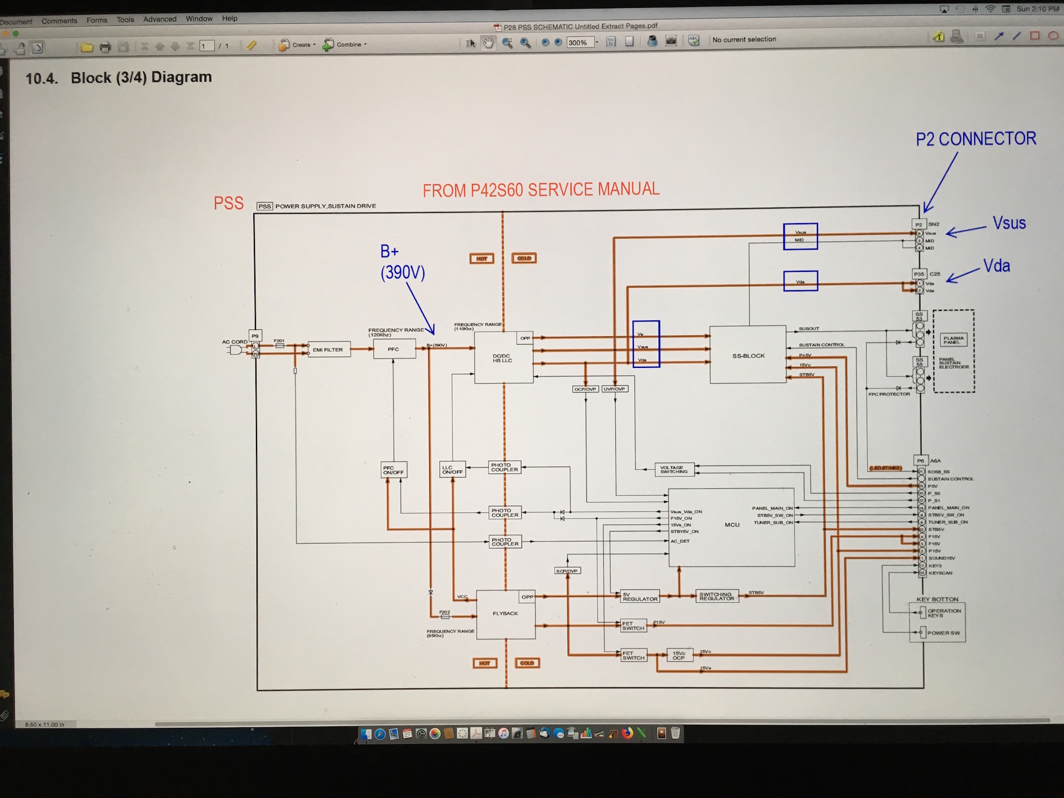Launch Safari from the dock
Screen dimensions: 1064x798
pos(380,734)
